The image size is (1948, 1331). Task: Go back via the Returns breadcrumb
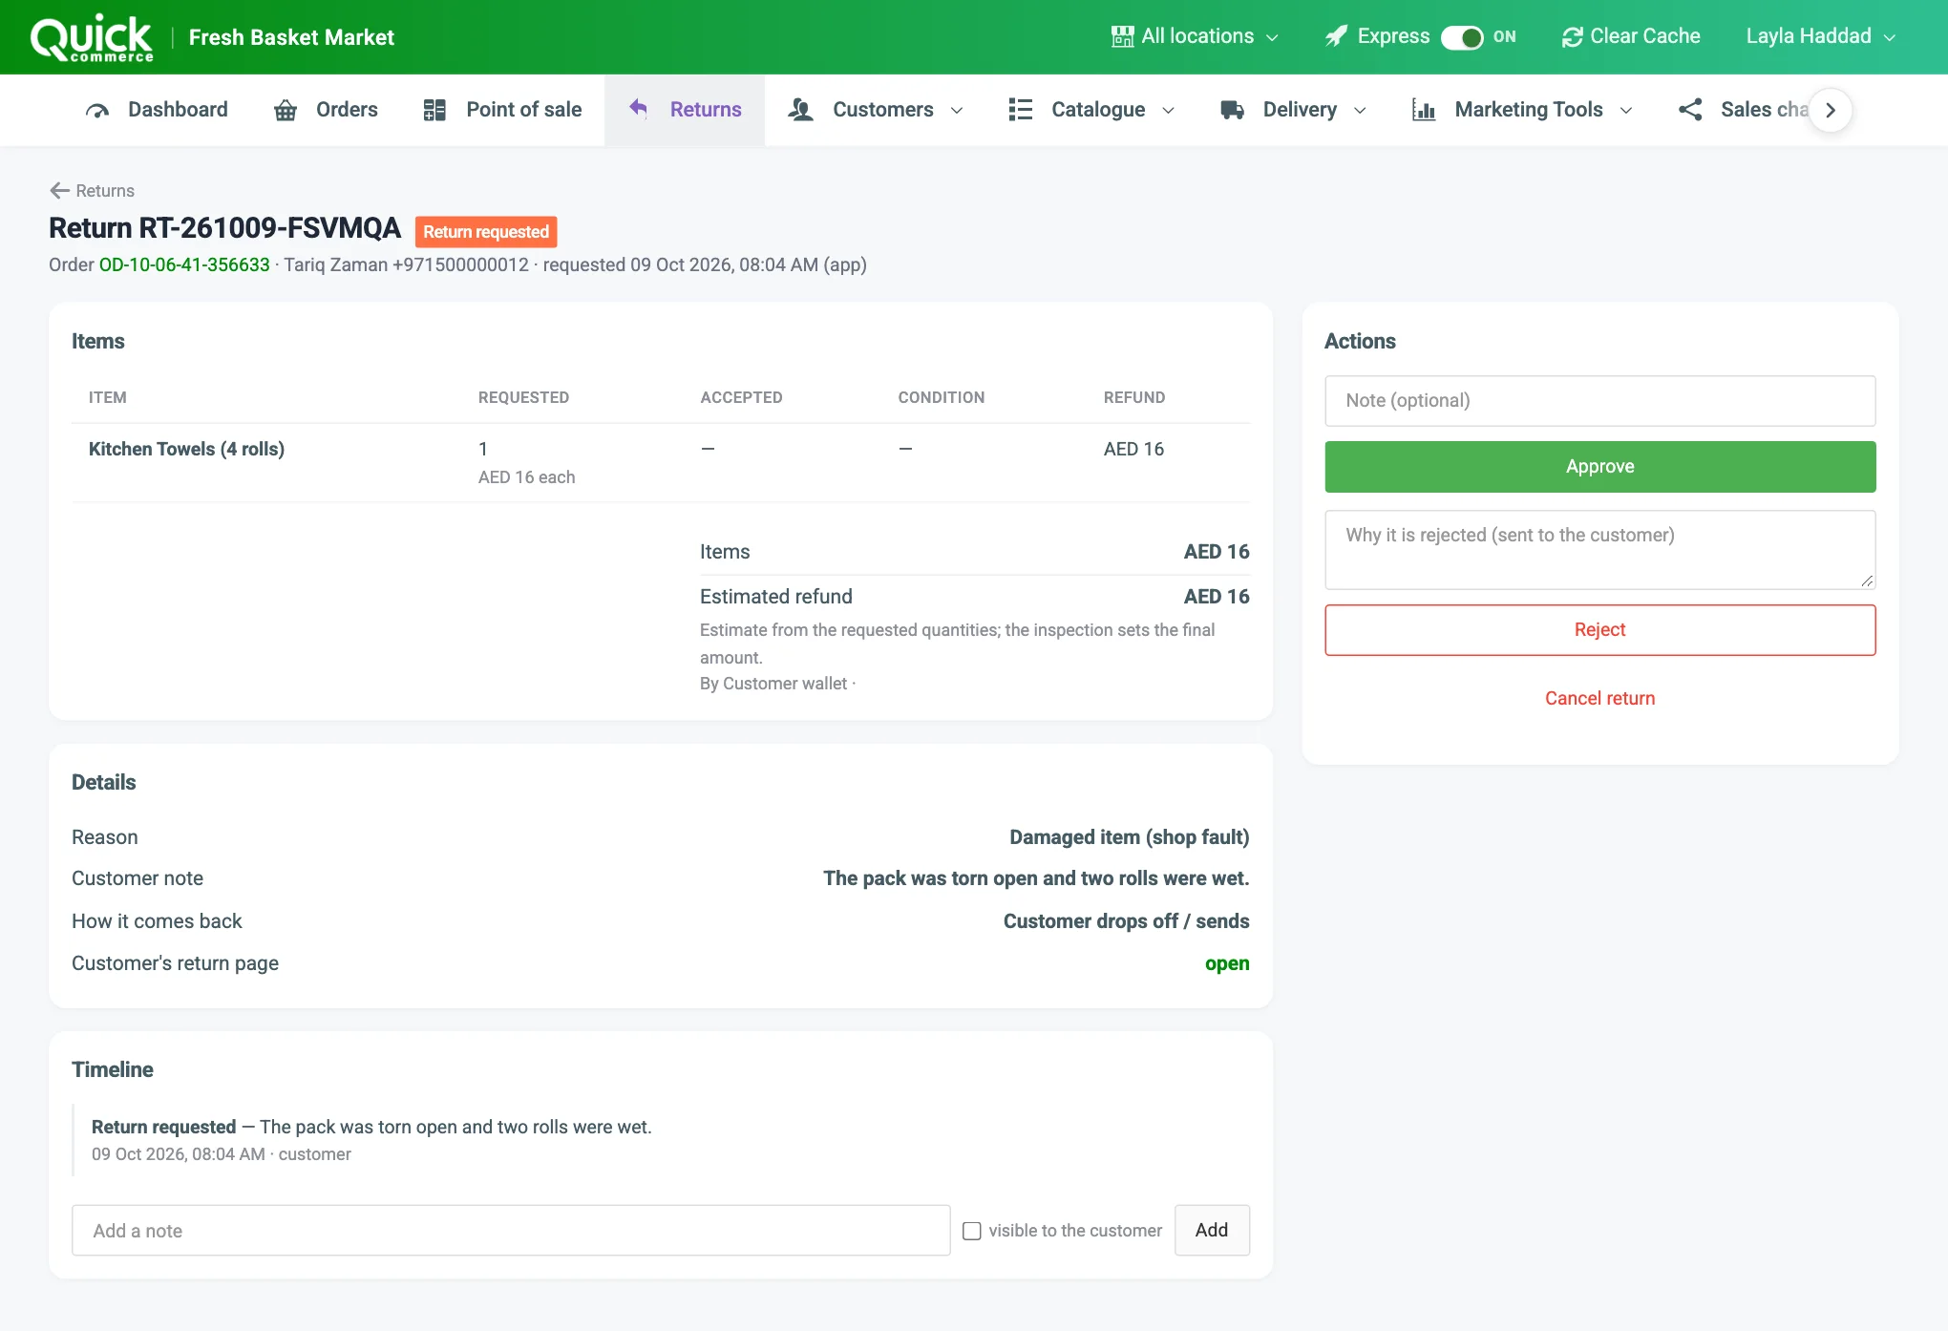click(92, 190)
